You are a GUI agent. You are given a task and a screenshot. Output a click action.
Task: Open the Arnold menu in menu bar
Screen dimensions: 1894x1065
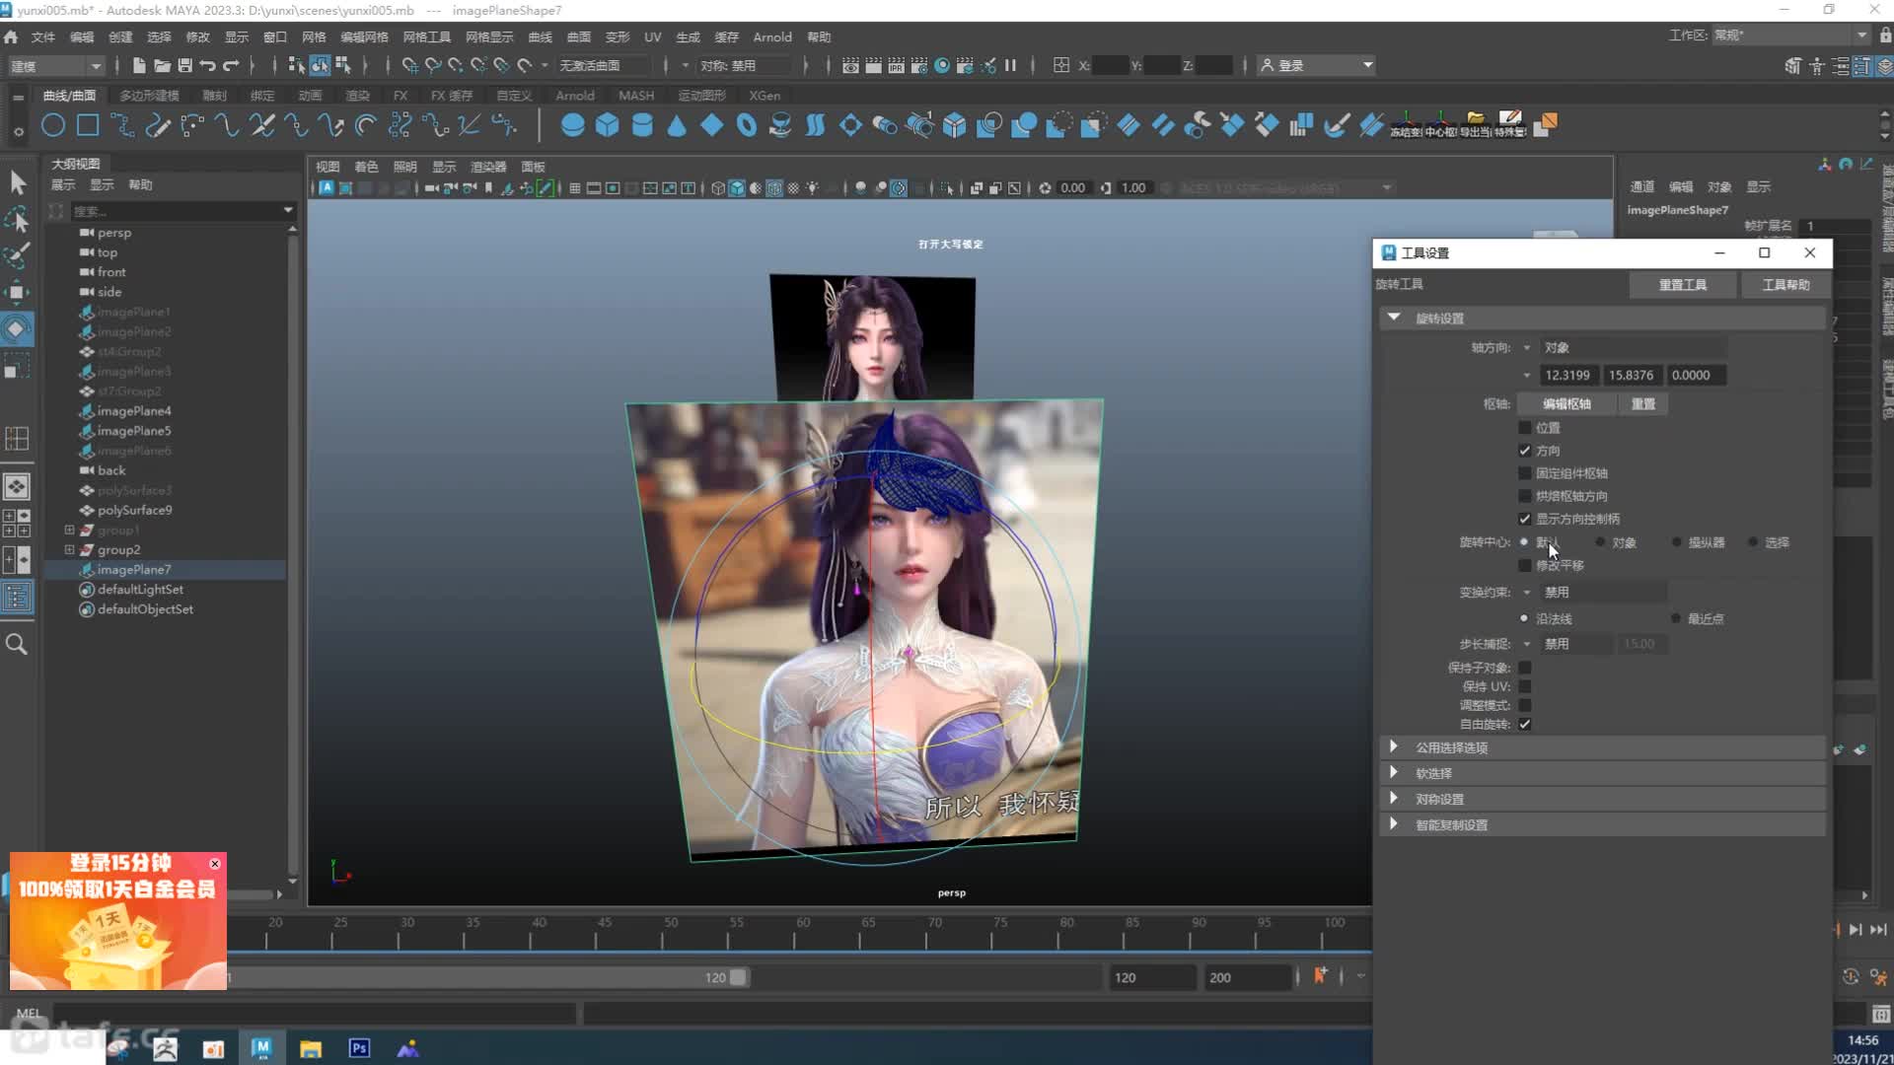point(772,36)
